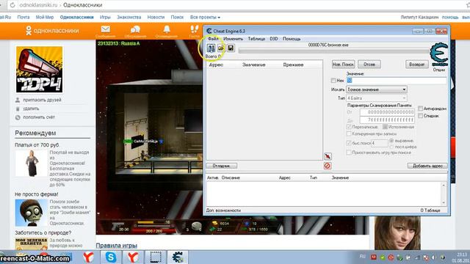Click the volume icon in system tray
The height and width of the screenshot is (264, 470).
tap(433, 257)
